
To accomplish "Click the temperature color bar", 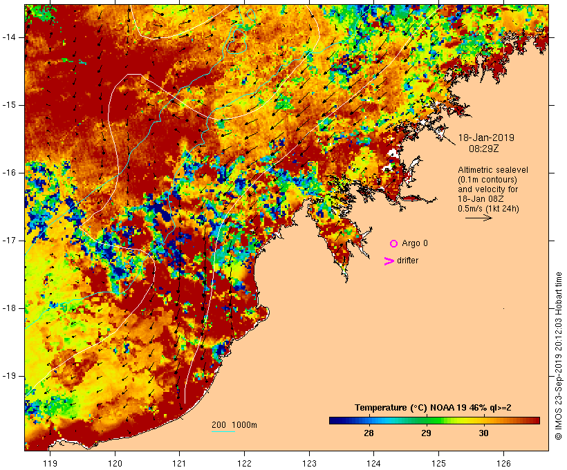I will [x=434, y=420].
